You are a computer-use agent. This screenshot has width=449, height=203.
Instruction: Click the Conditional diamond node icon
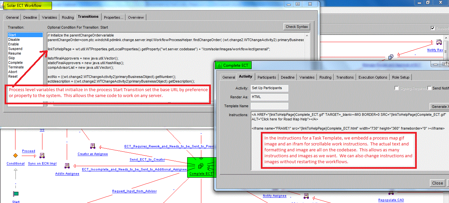pyautogui.click(x=15, y=155)
